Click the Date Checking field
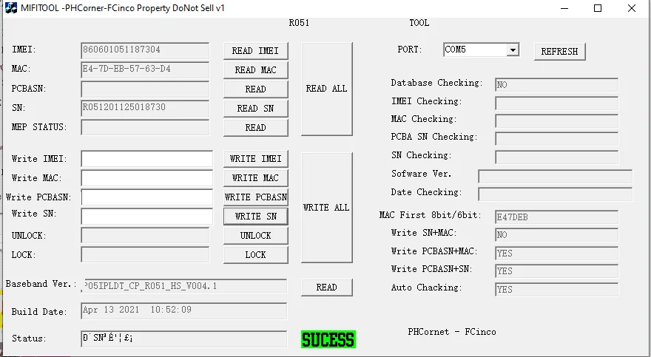 (x=556, y=194)
